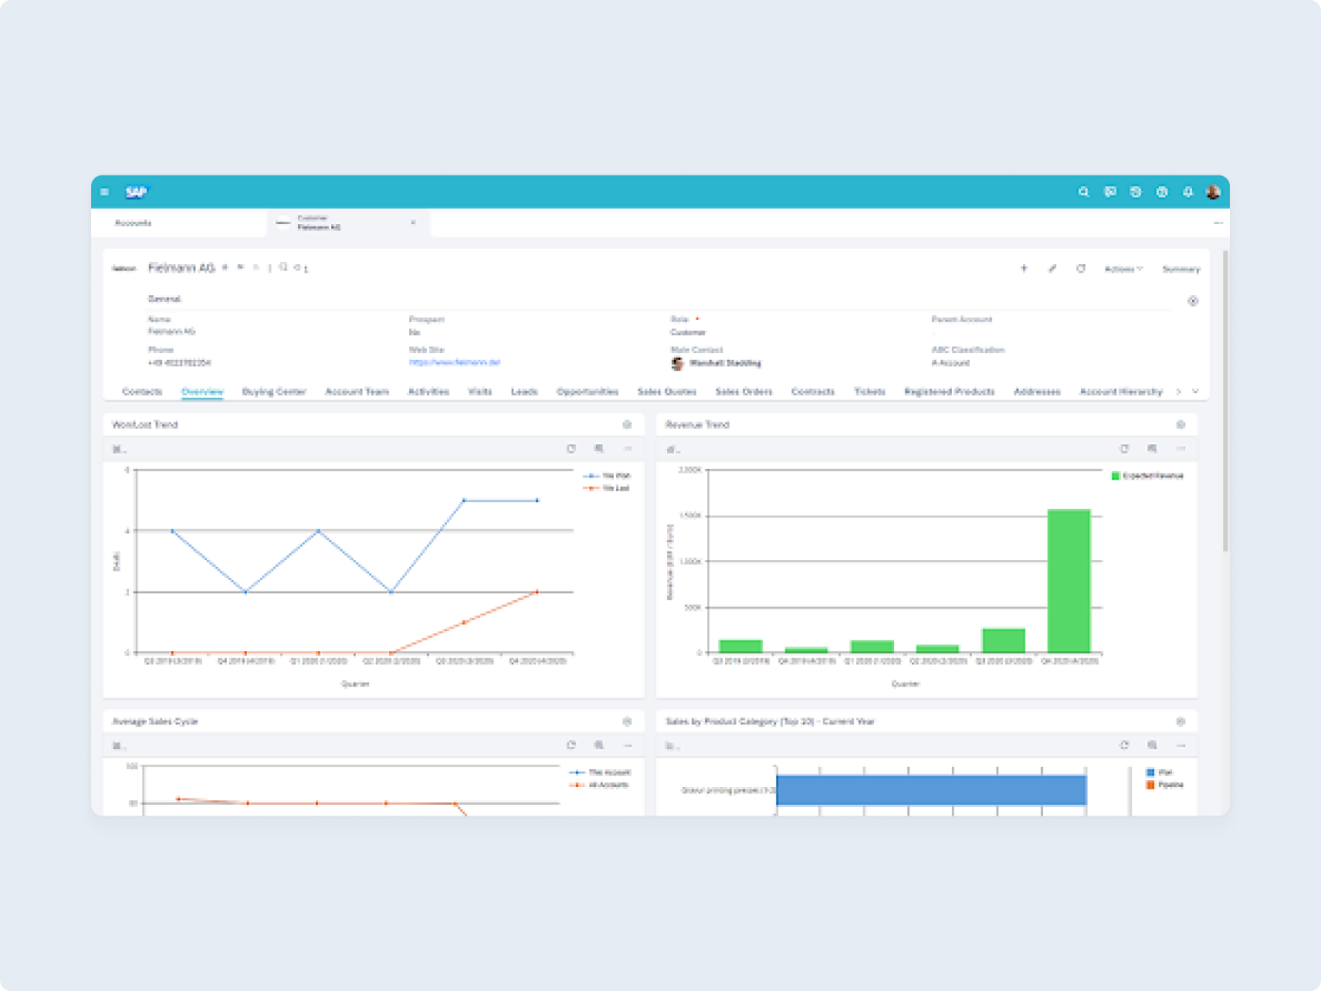Click the edit pencil icon
Image resolution: width=1321 pixels, height=992 pixels.
1052,269
